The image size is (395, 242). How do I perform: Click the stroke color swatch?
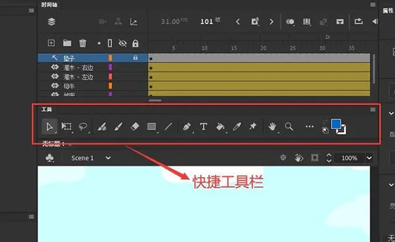(x=343, y=130)
